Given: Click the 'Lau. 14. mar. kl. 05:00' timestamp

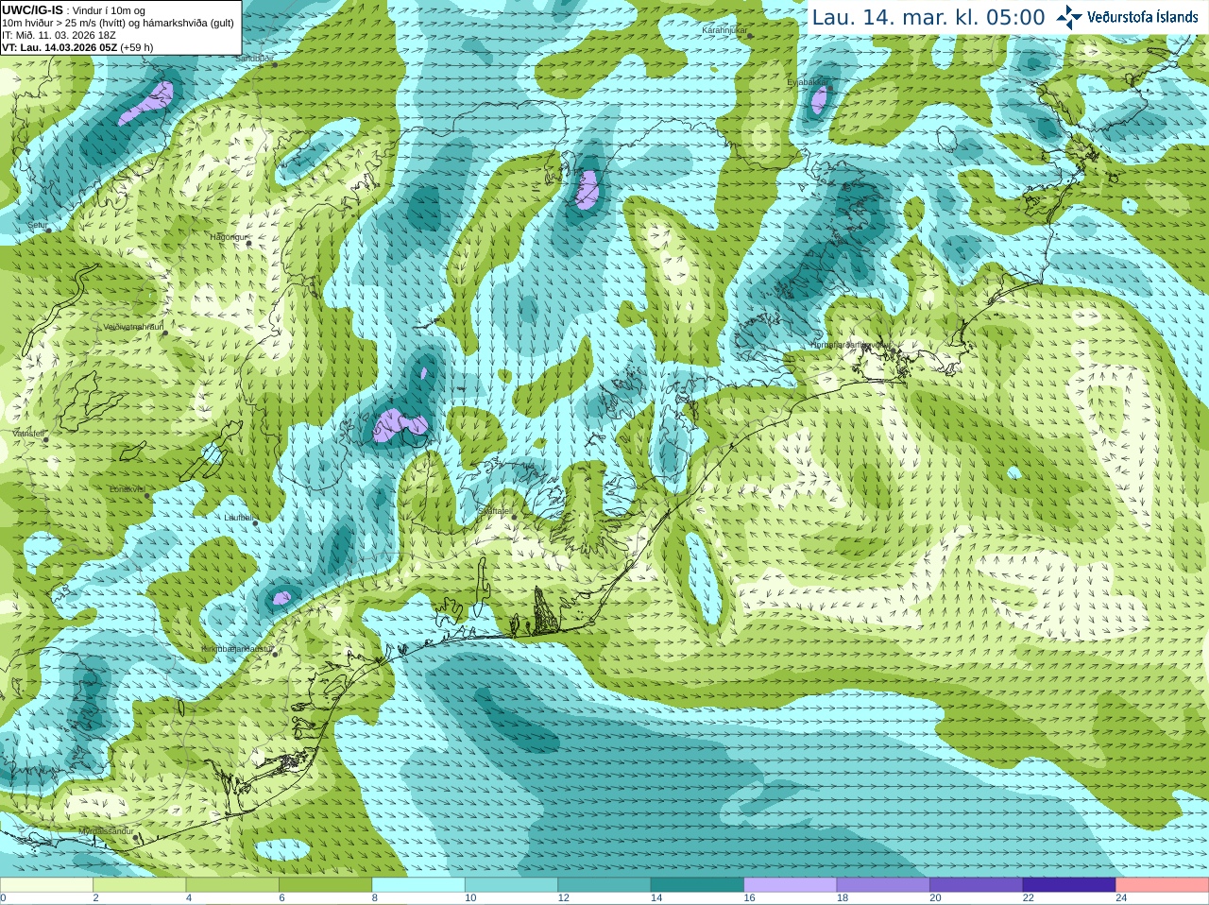Looking at the screenshot, I should [928, 18].
